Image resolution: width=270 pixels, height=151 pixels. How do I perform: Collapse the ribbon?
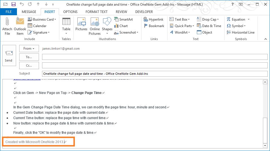[x=265, y=39]
